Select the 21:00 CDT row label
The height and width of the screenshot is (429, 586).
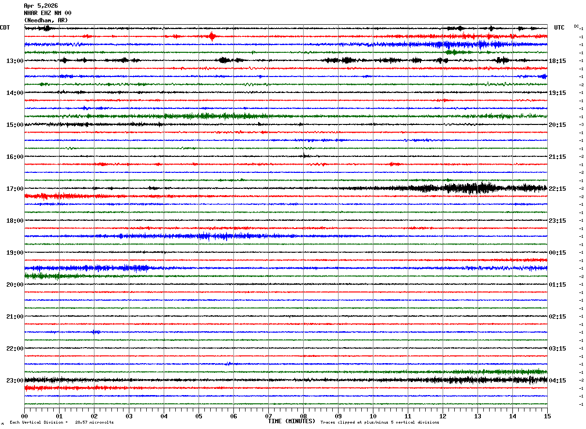pyautogui.click(x=15, y=317)
